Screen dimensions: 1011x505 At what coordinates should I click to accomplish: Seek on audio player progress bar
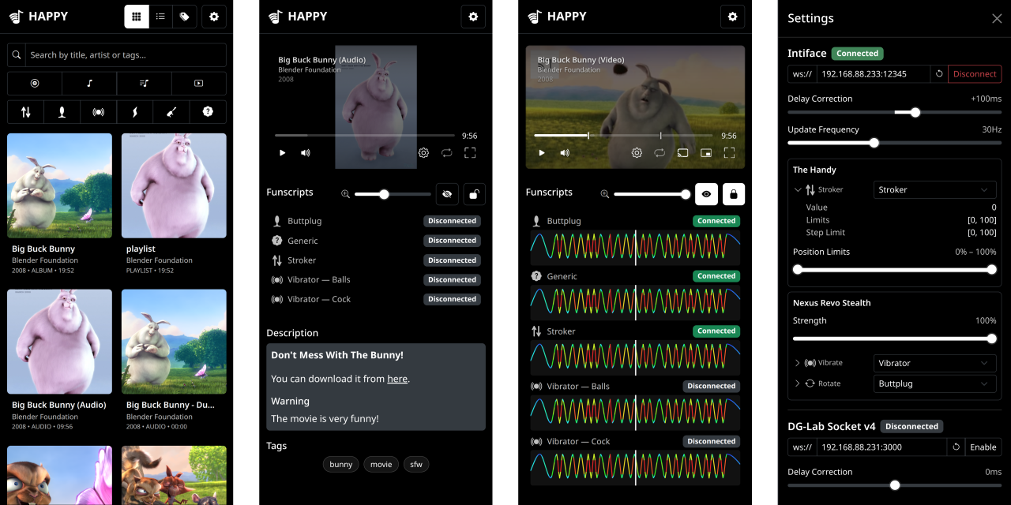(365, 136)
